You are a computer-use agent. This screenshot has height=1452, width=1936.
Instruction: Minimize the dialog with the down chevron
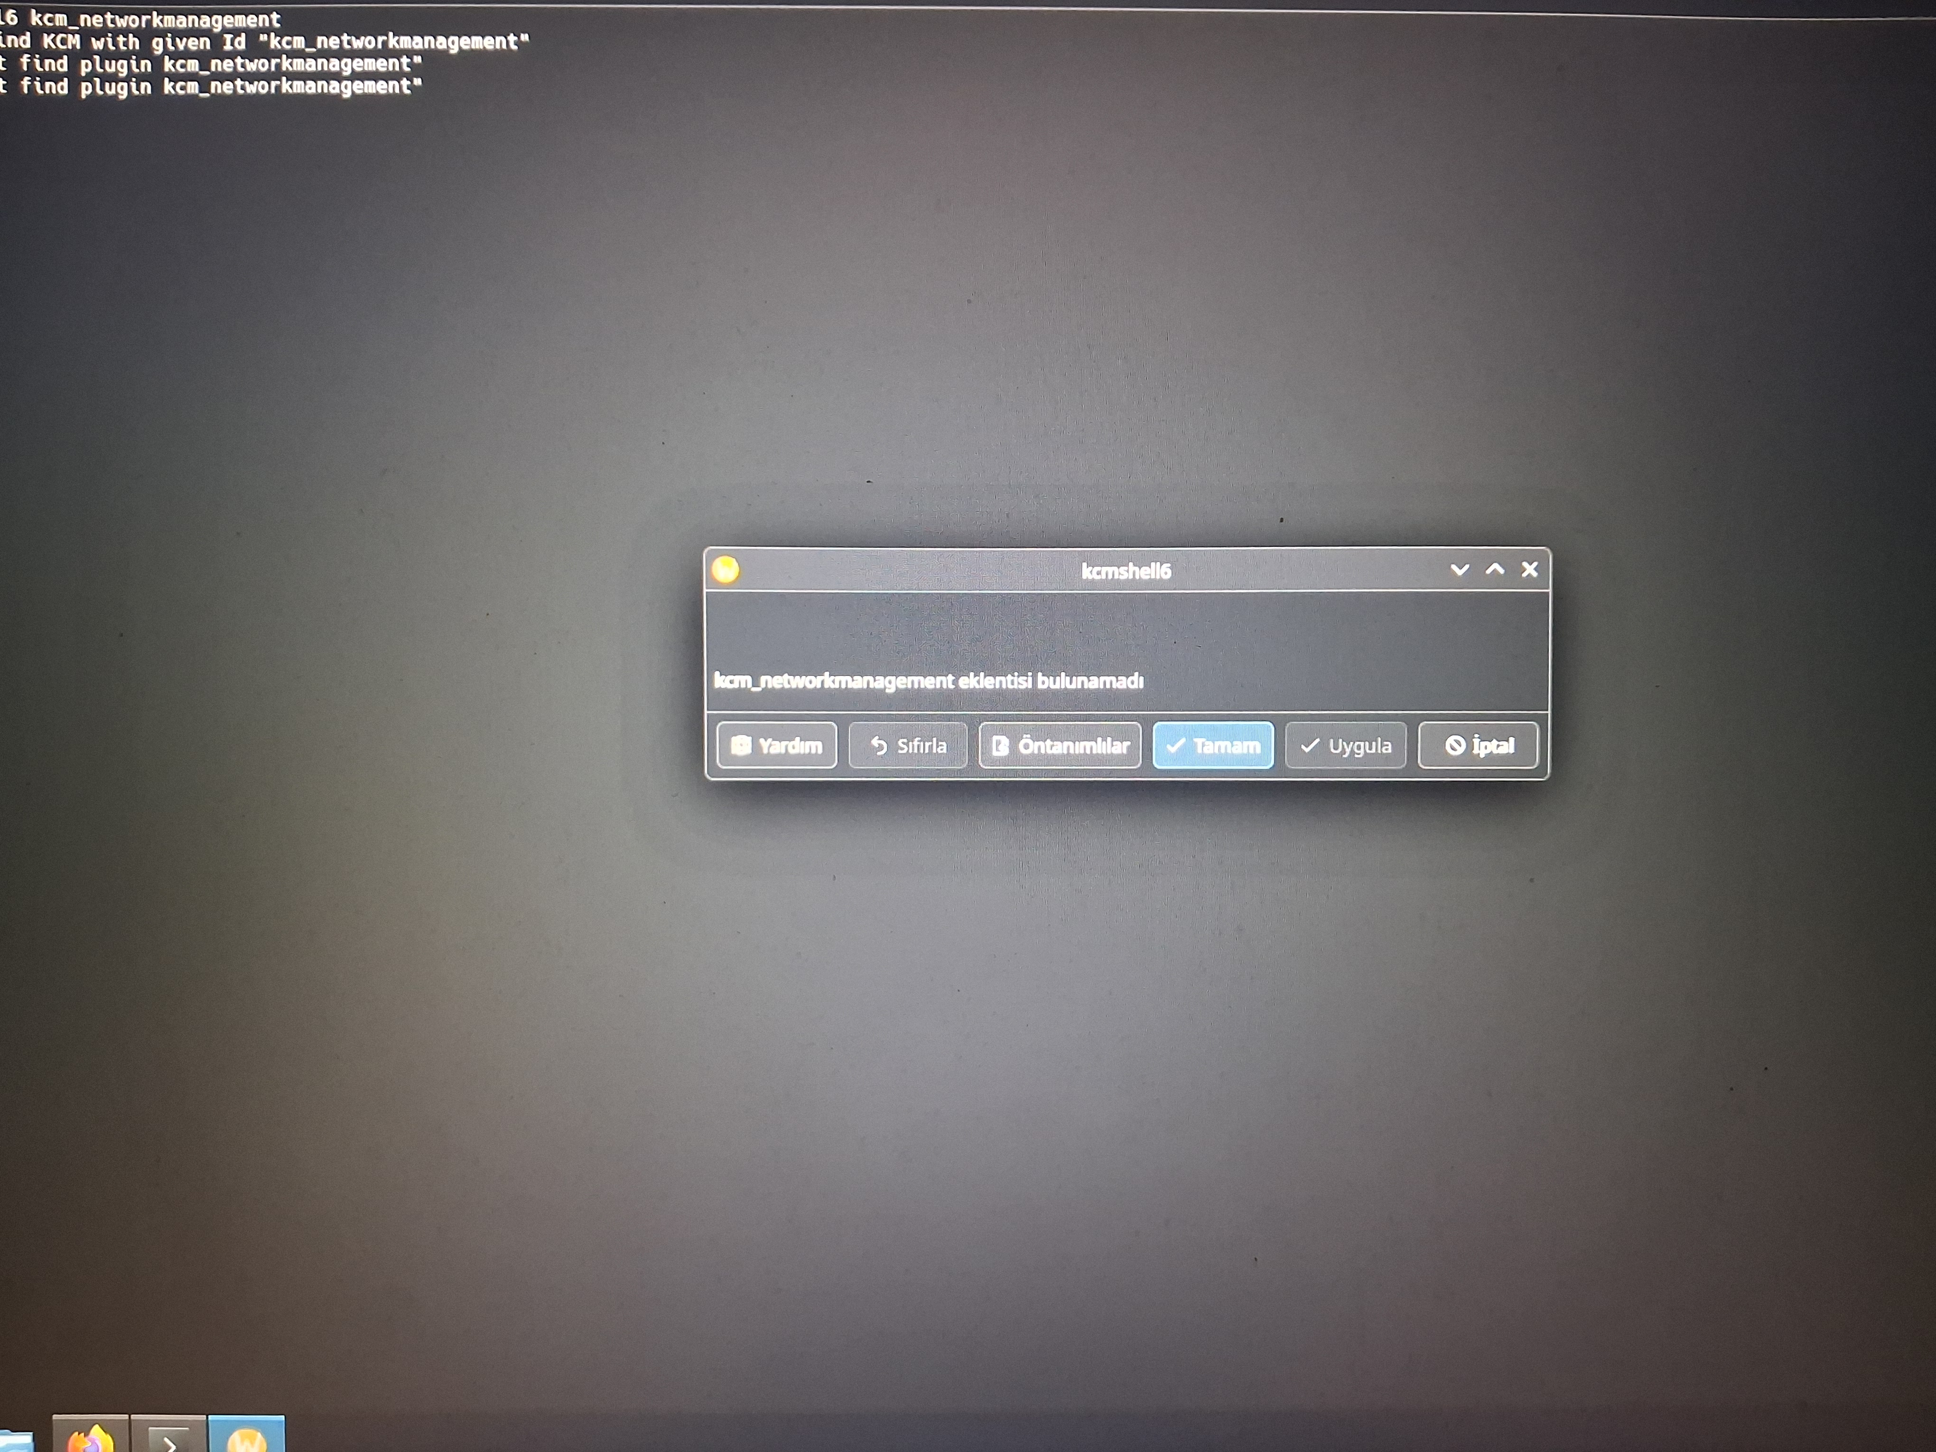pos(1459,570)
